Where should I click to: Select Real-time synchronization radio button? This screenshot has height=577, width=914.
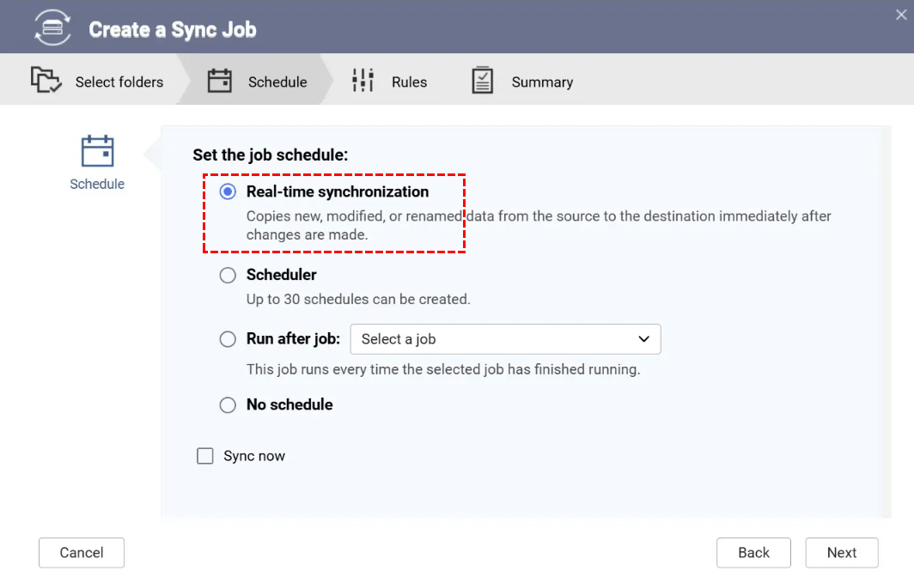click(228, 191)
